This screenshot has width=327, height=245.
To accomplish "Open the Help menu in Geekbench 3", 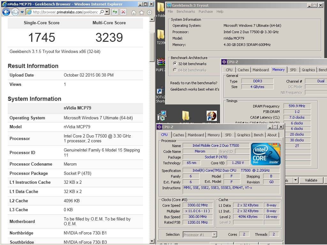I will (x=220, y=11).
